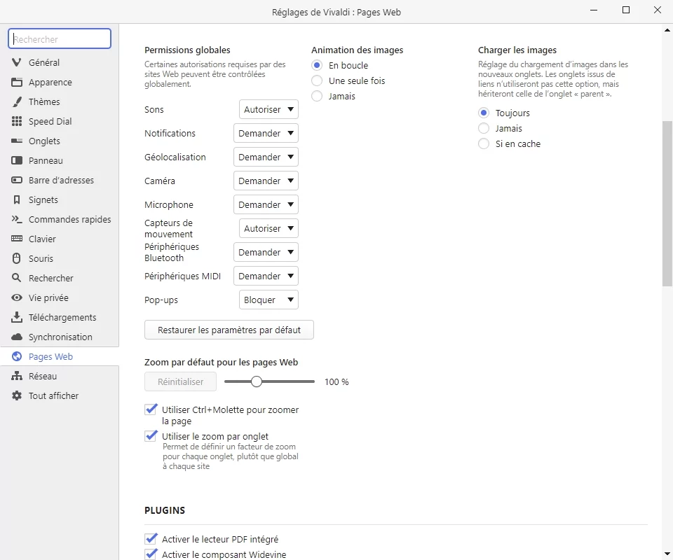The width and height of the screenshot is (673, 560).
Task: Click the paintbrush icon beside Thèmes
Action: click(x=17, y=102)
